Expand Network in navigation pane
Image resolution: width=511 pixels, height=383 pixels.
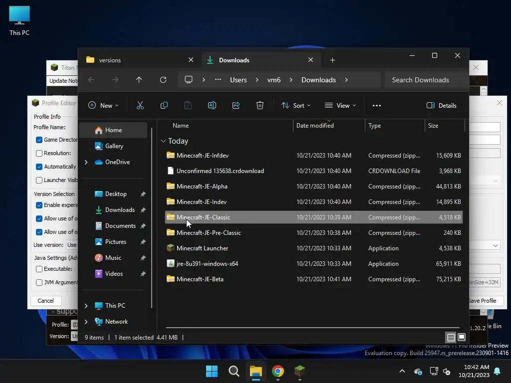(x=86, y=322)
